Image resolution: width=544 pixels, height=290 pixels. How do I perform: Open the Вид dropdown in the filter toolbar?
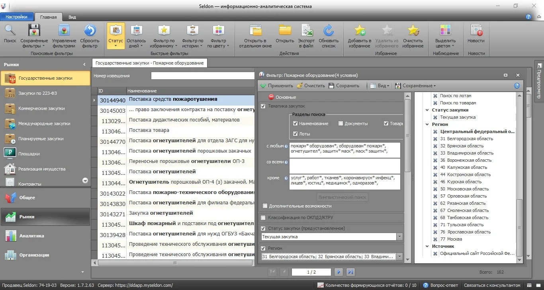(x=380, y=86)
